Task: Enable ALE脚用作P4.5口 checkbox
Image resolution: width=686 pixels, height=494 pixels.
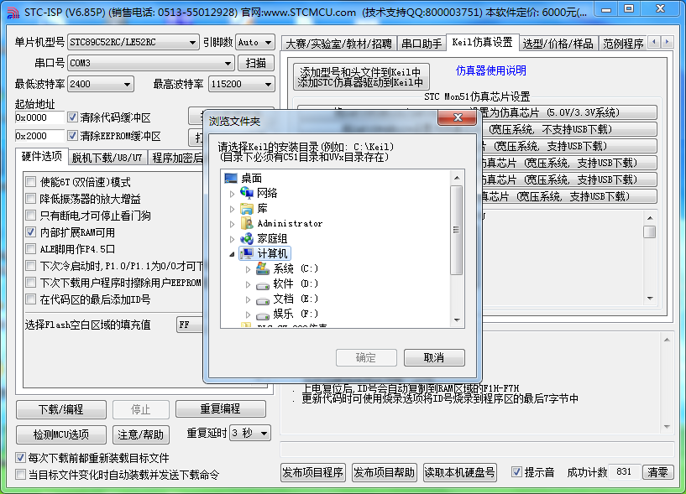Action: pyautogui.click(x=30, y=249)
